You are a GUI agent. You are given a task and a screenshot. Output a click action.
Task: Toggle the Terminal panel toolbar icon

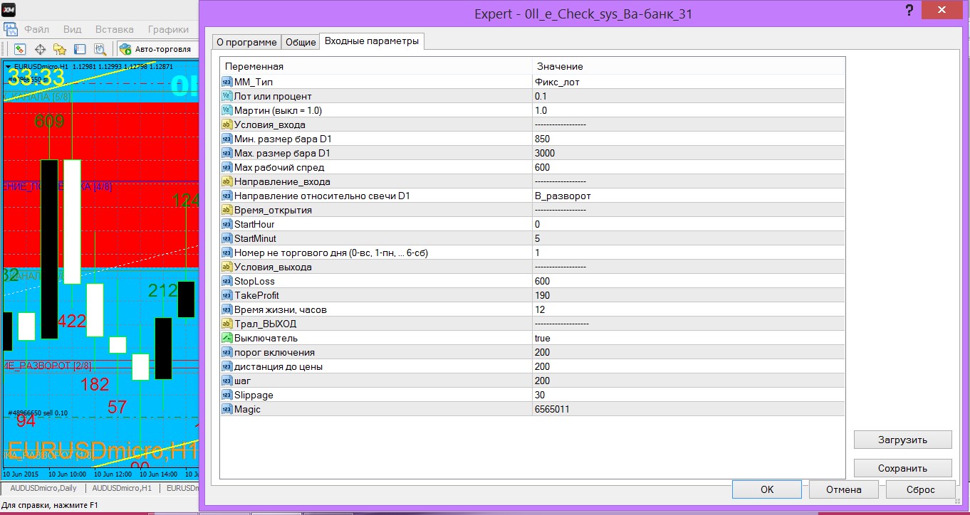80,49
